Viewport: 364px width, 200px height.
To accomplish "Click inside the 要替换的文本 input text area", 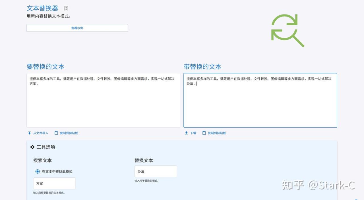I will (103, 105).
